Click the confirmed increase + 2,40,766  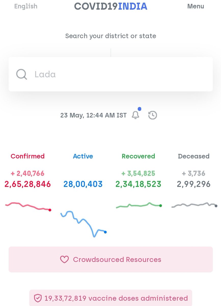pyautogui.click(x=28, y=173)
